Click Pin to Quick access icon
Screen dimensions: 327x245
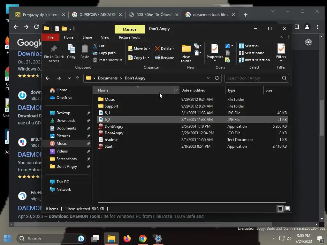[54, 49]
